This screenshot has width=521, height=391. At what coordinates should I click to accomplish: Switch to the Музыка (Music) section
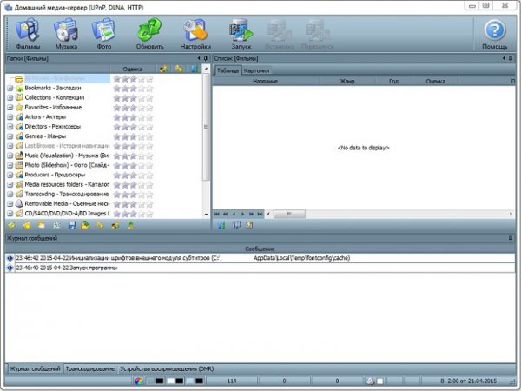coord(66,35)
